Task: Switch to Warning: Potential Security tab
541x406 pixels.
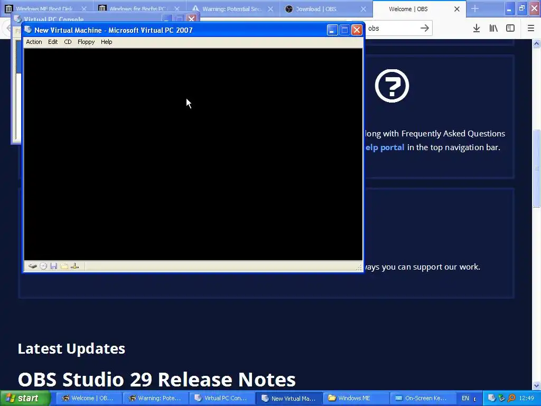Action: tap(231, 9)
